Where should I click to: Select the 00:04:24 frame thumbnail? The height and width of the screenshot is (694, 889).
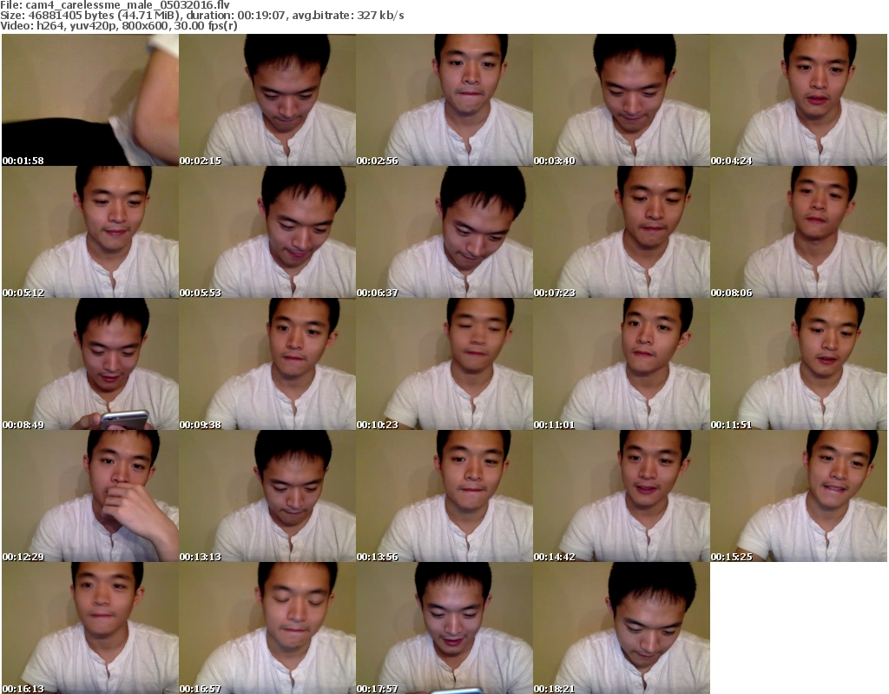[799, 100]
